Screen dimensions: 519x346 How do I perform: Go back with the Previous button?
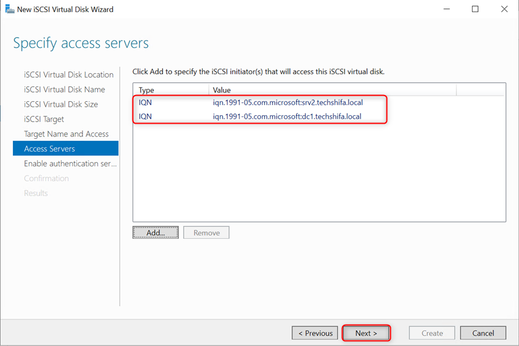pos(315,333)
